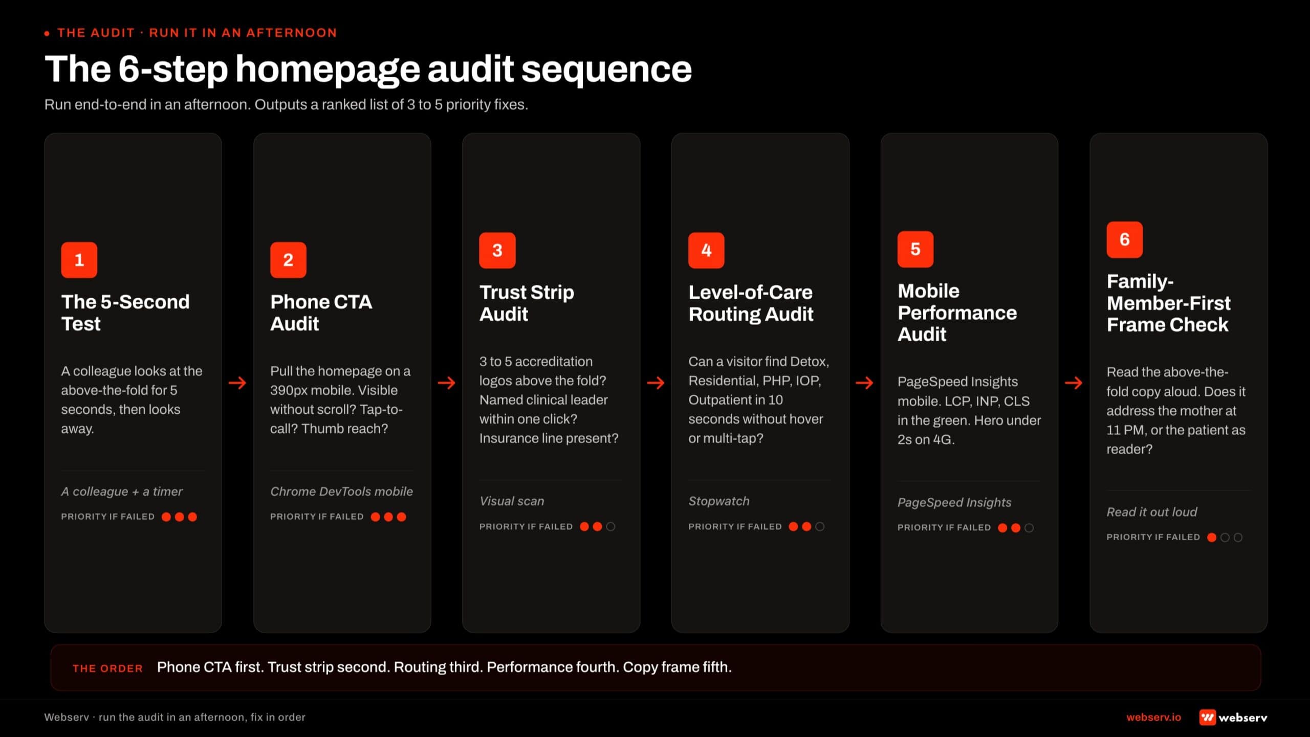Click the paragraph "Can a visitor find Detox, Residential"

click(758, 399)
